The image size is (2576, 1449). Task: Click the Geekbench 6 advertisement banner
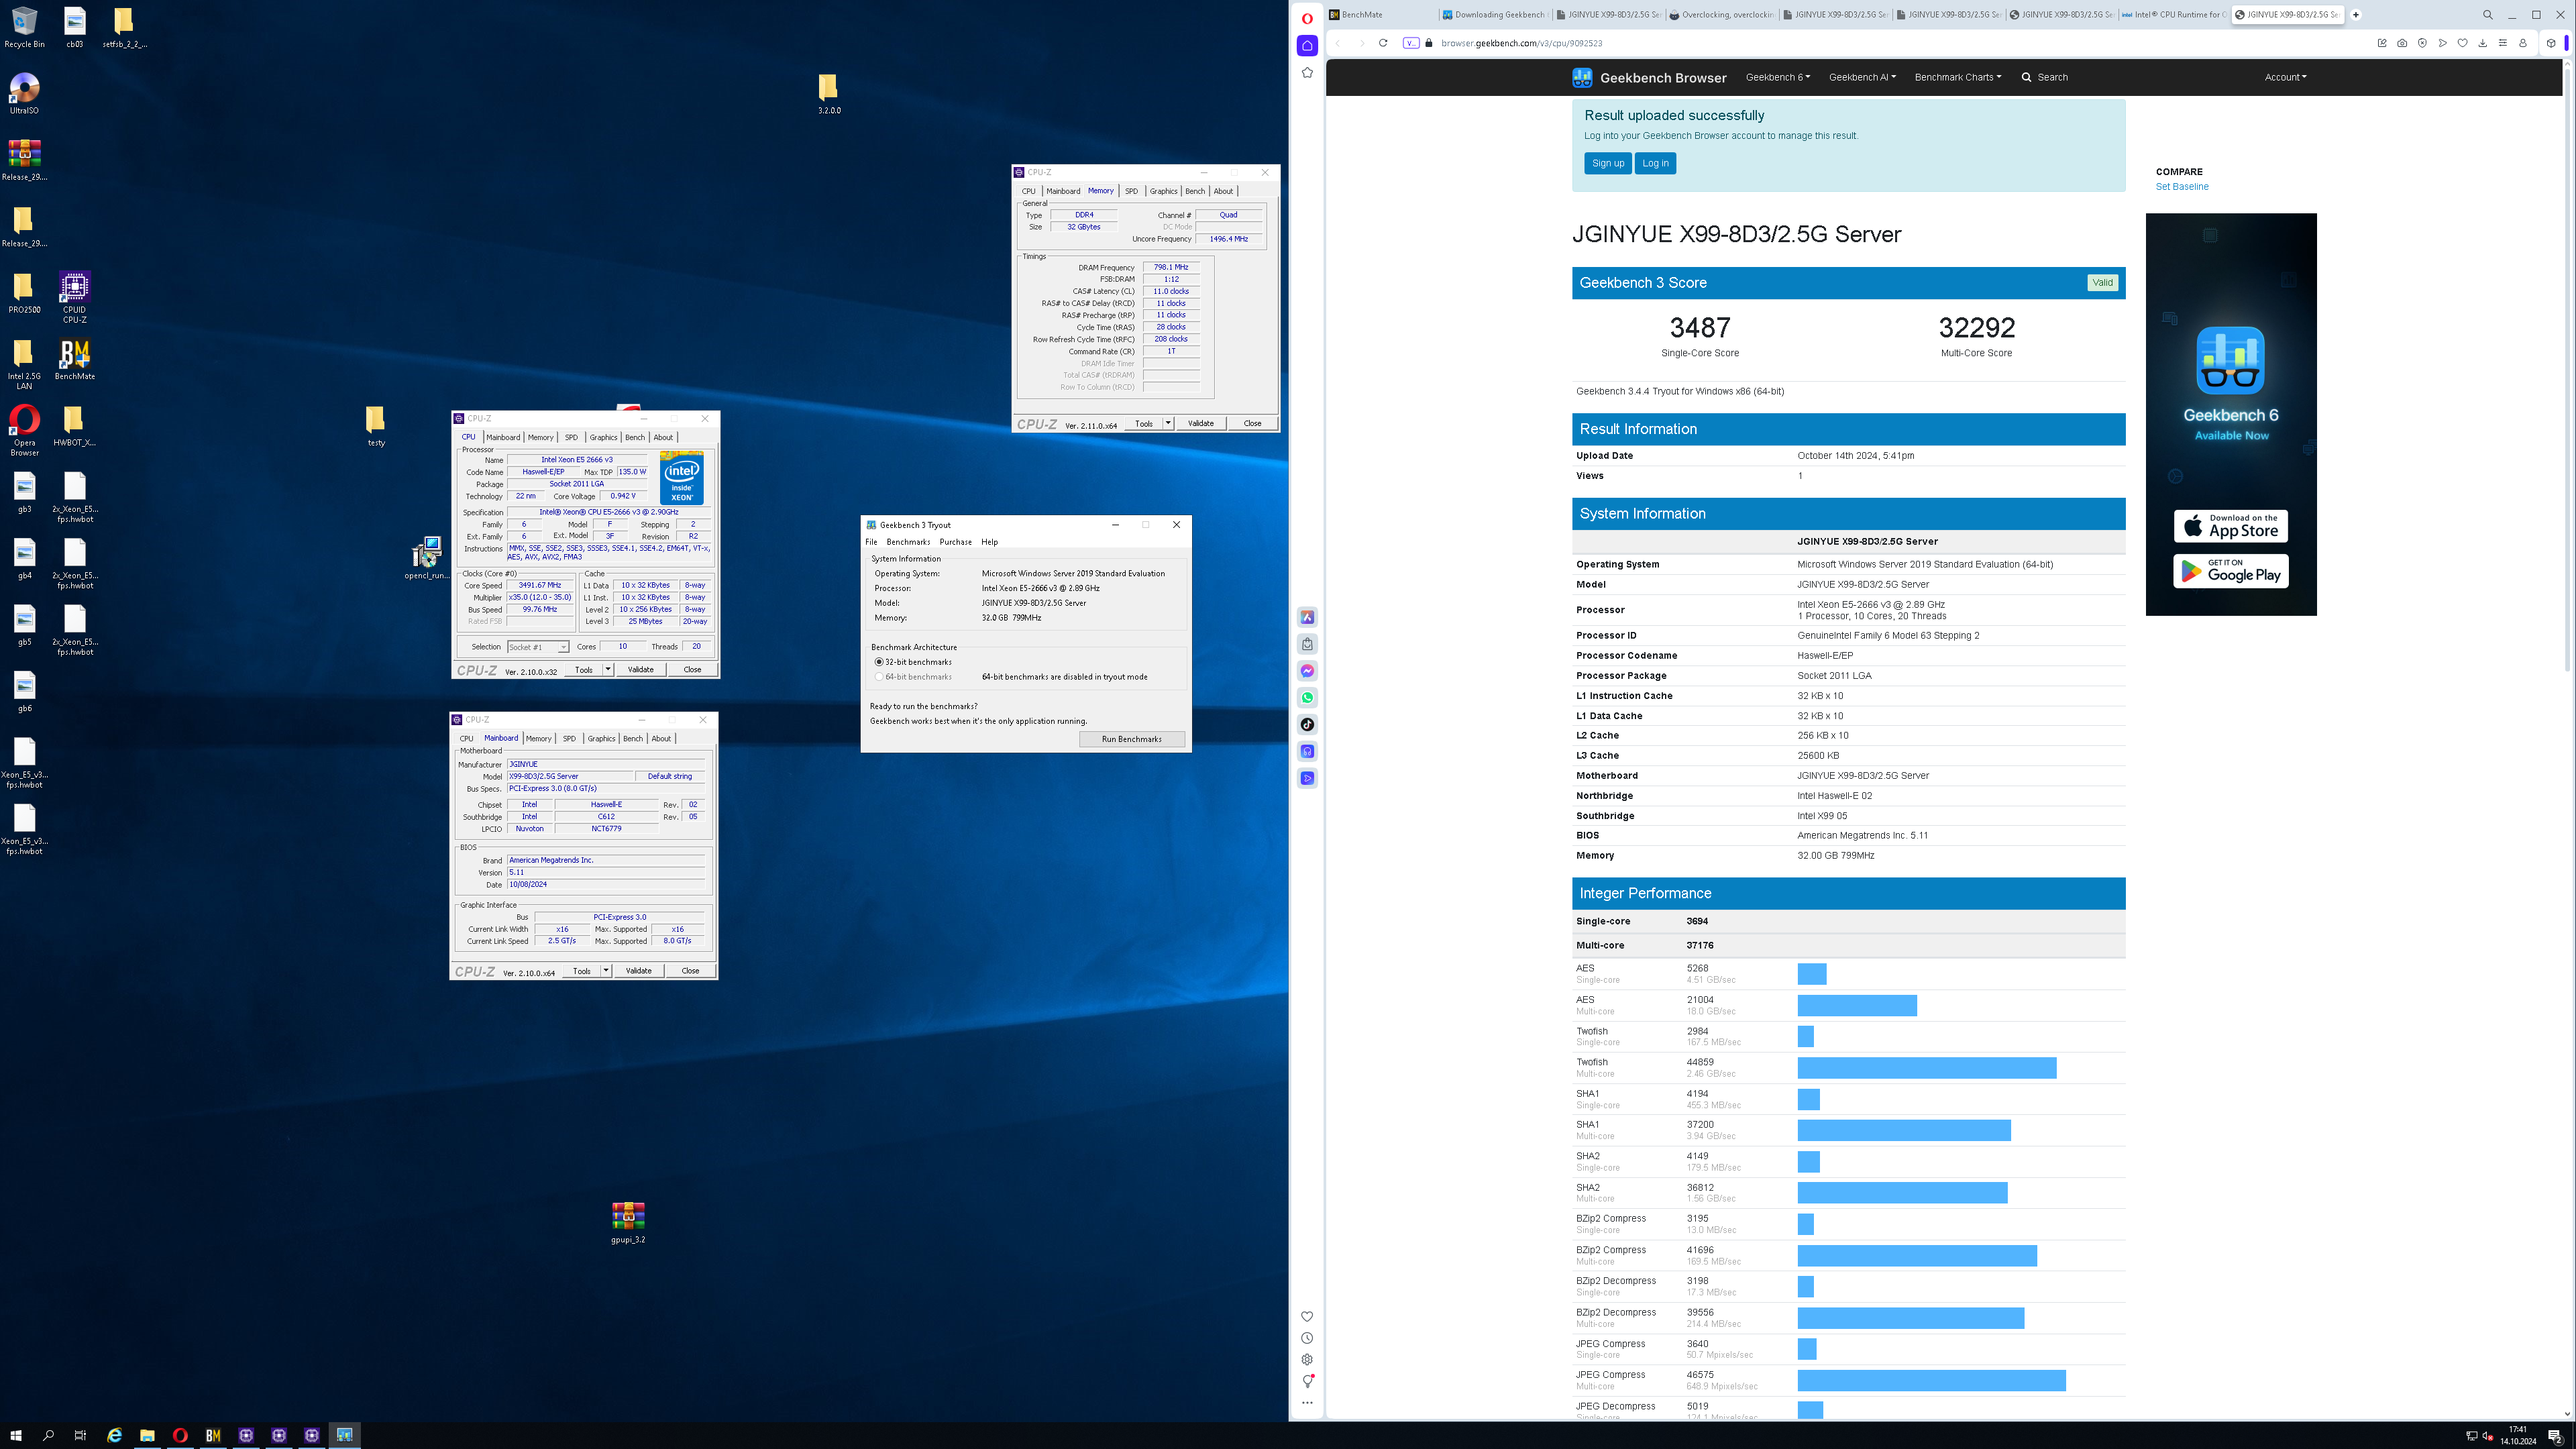[x=2230, y=414]
